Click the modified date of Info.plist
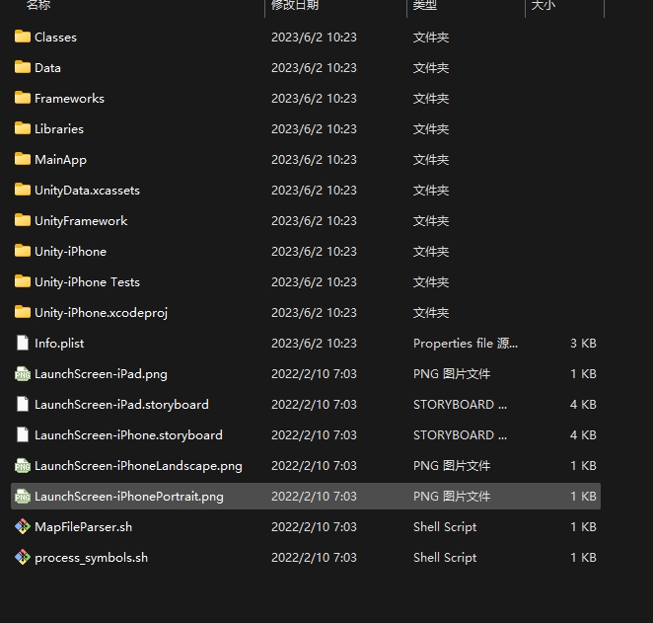Screen dimensions: 653x623 coord(314,344)
